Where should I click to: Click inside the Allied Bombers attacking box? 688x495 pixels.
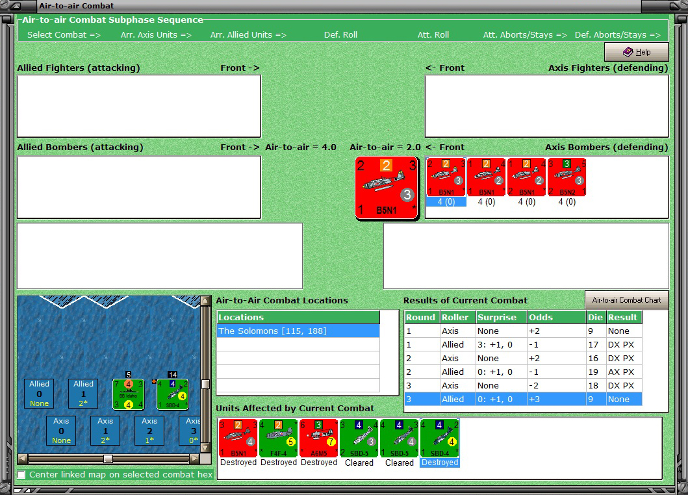coord(139,187)
